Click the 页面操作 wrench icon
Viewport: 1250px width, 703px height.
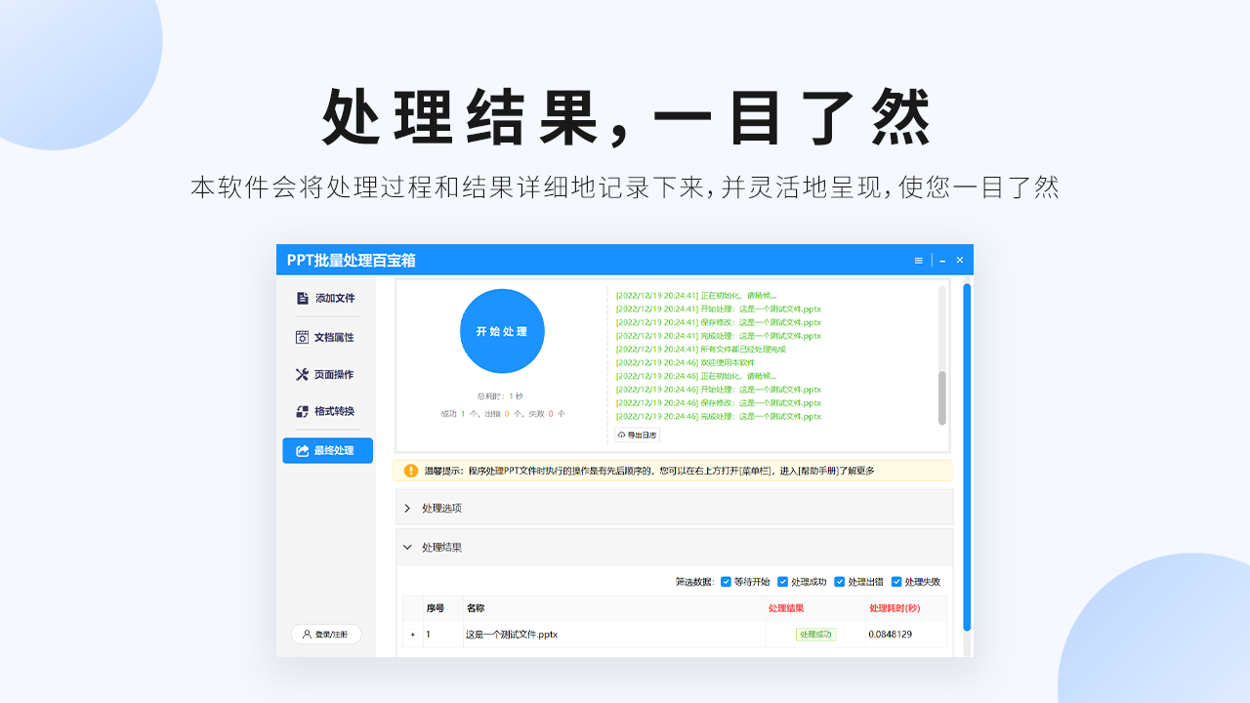[x=302, y=374]
